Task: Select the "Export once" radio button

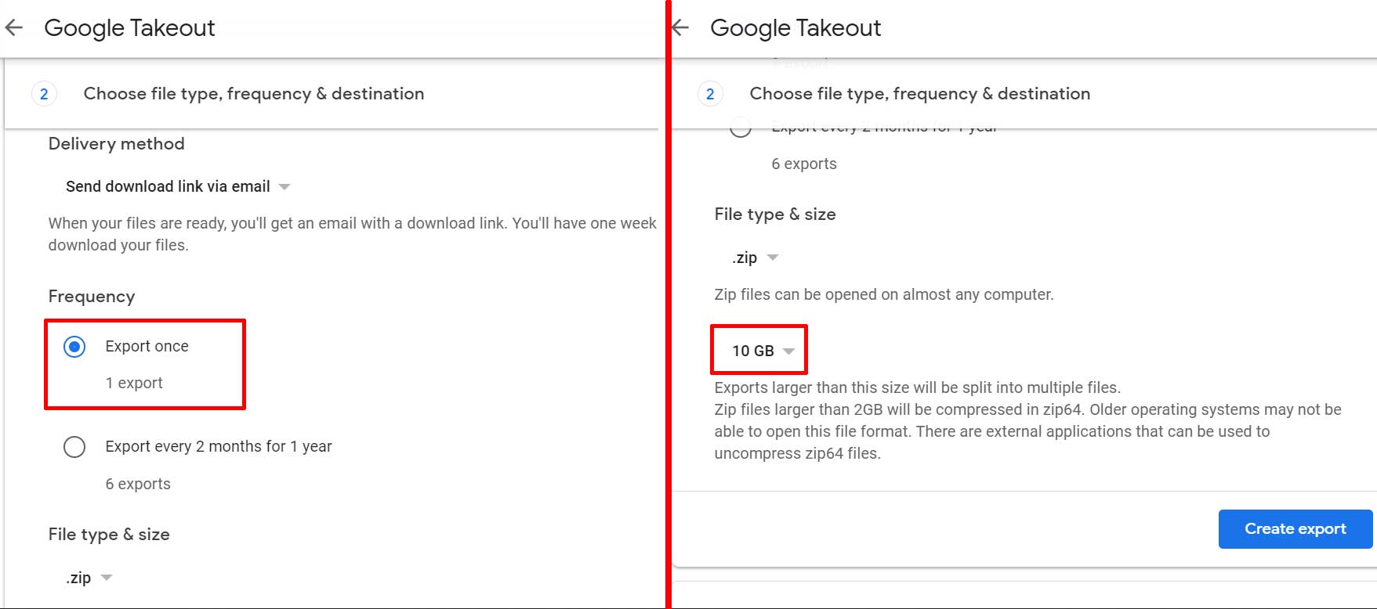Action: coord(74,347)
